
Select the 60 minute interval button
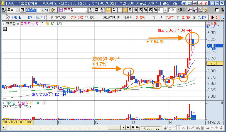coord(155,10)
